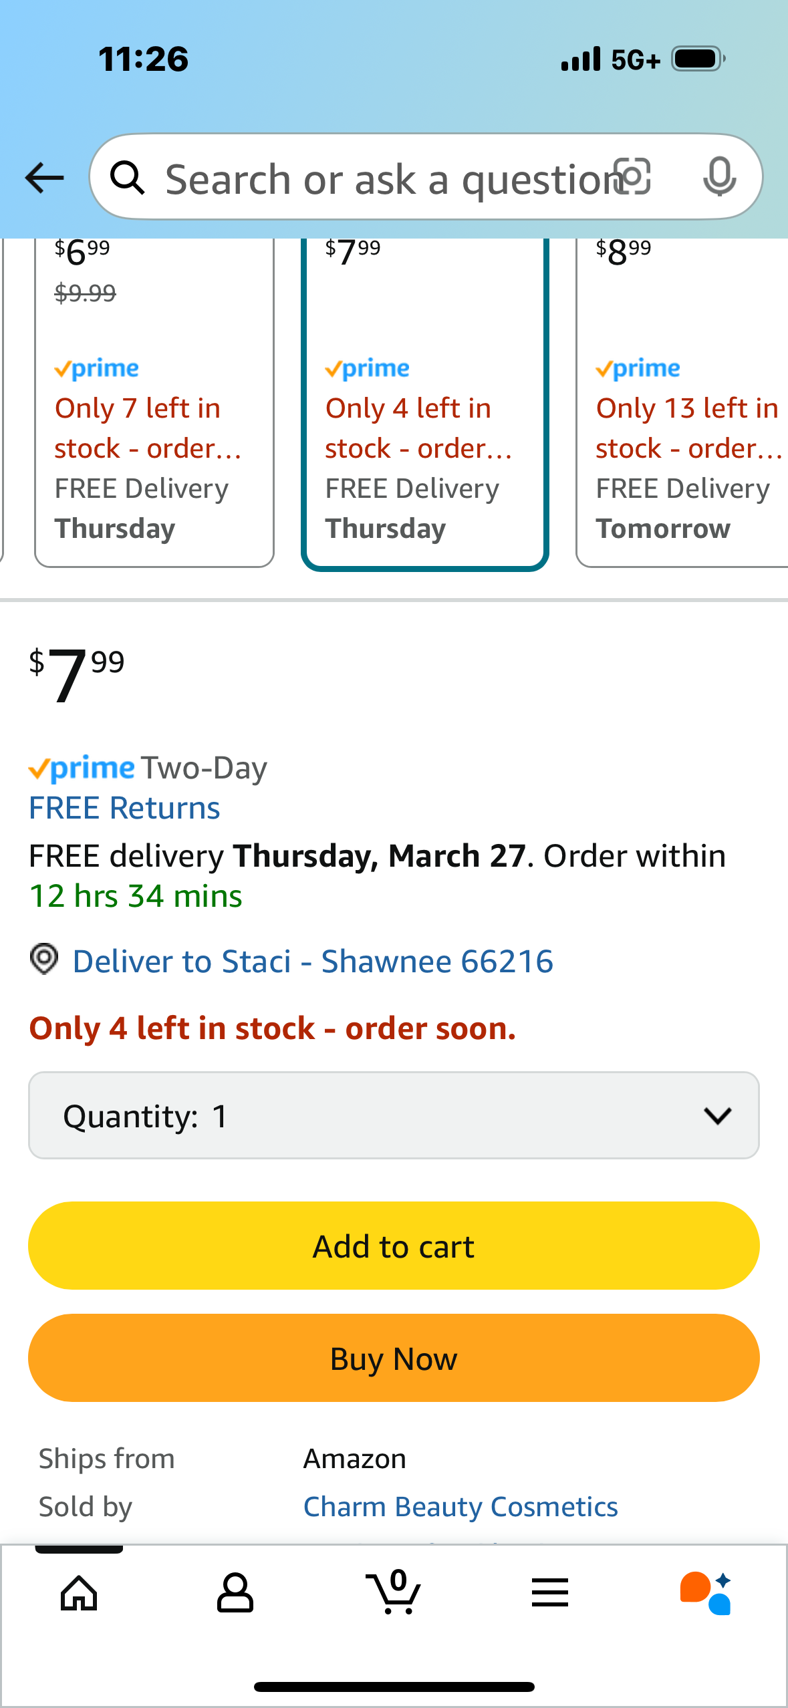The height and width of the screenshot is (1708, 788).
Task: Change Deliver to Staci address
Action: point(313,962)
